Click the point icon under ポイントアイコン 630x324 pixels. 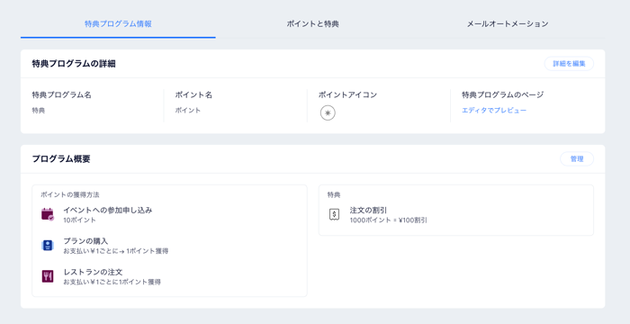[x=328, y=113]
